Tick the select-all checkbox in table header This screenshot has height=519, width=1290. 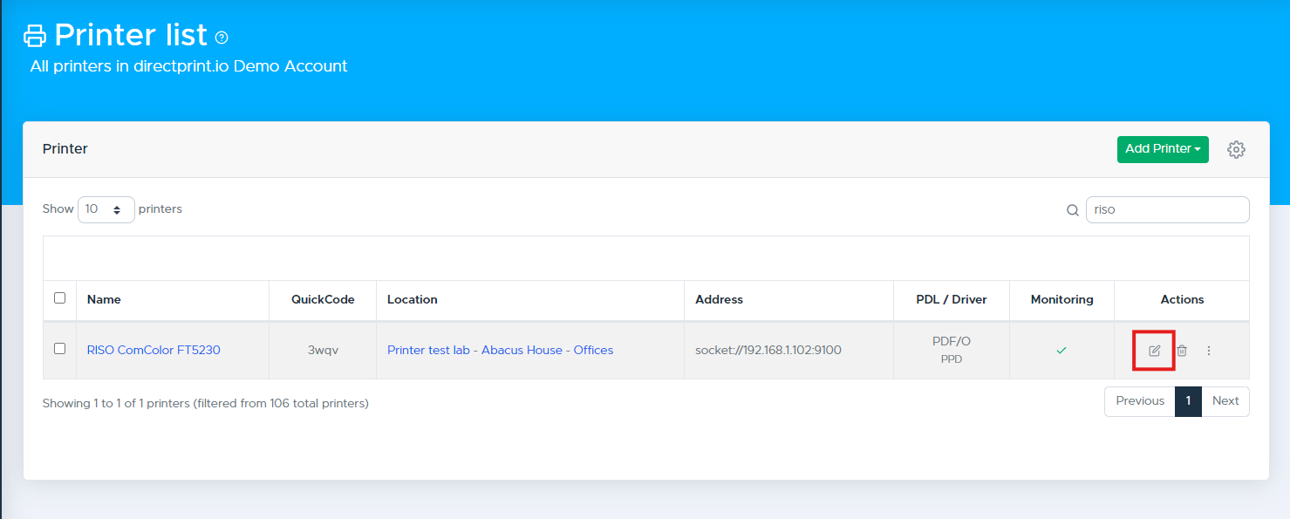[60, 297]
